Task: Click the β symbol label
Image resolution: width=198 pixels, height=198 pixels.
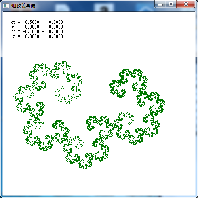Action: tap(13, 27)
